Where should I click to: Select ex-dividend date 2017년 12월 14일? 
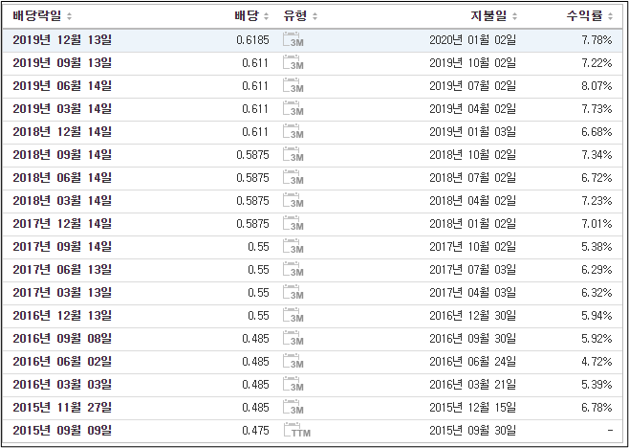pos(62,223)
